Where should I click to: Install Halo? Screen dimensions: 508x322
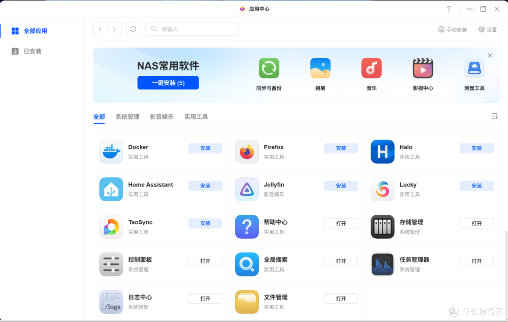click(476, 148)
